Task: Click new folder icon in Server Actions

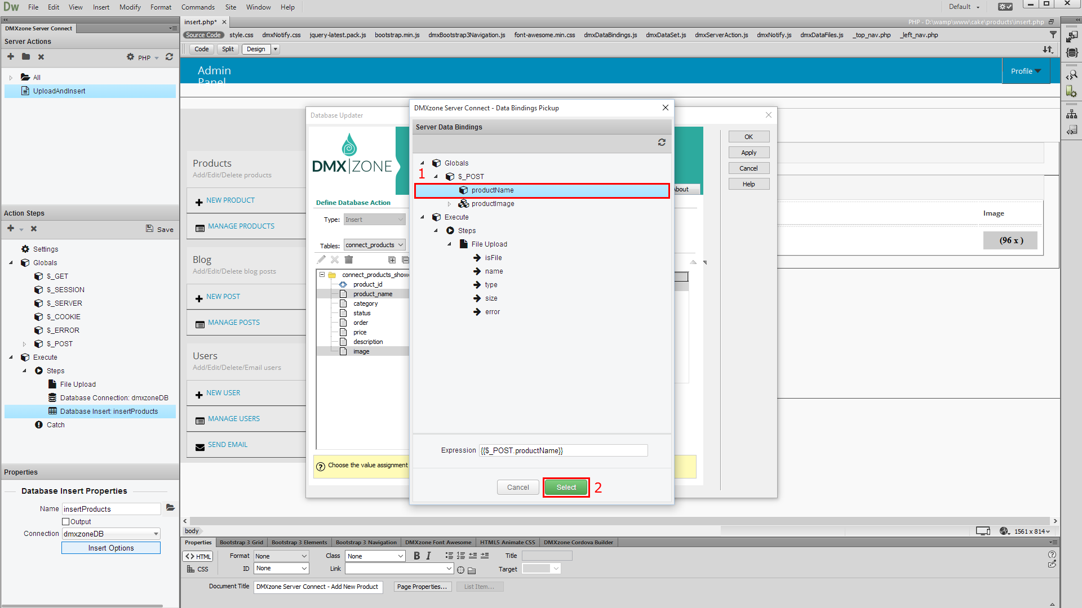Action: coord(26,57)
